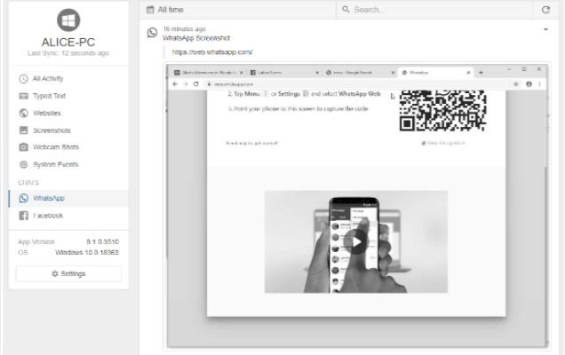Click the Typed Text keyboard icon
The width and height of the screenshot is (565, 355).
click(x=23, y=96)
